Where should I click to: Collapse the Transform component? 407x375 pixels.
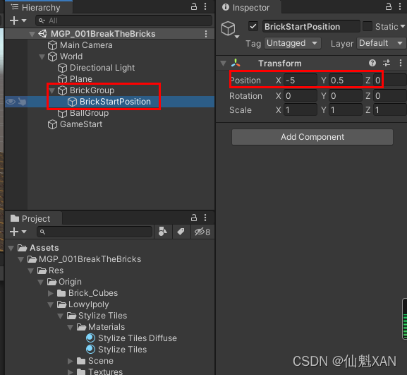click(x=223, y=64)
